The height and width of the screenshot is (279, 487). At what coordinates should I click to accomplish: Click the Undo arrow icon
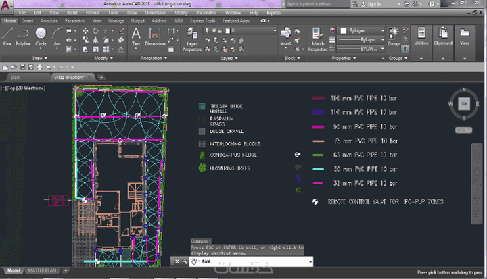[48, 67]
